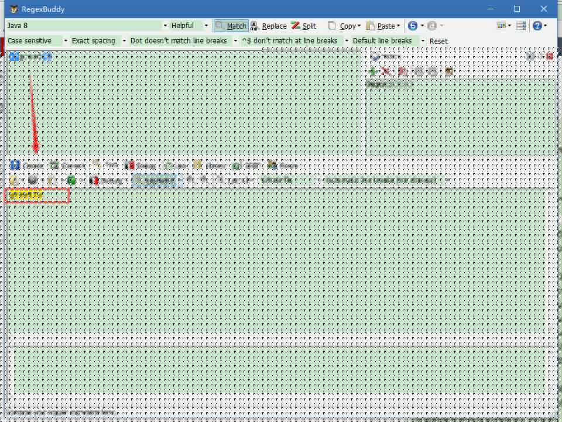Click the open file icon in Test toolbar
562x422 pixels.
click(13, 180)
